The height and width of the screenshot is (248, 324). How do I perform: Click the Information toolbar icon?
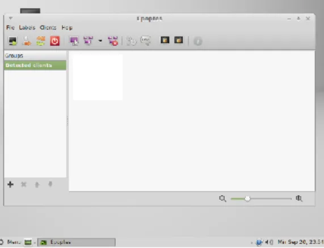point(197,41)
